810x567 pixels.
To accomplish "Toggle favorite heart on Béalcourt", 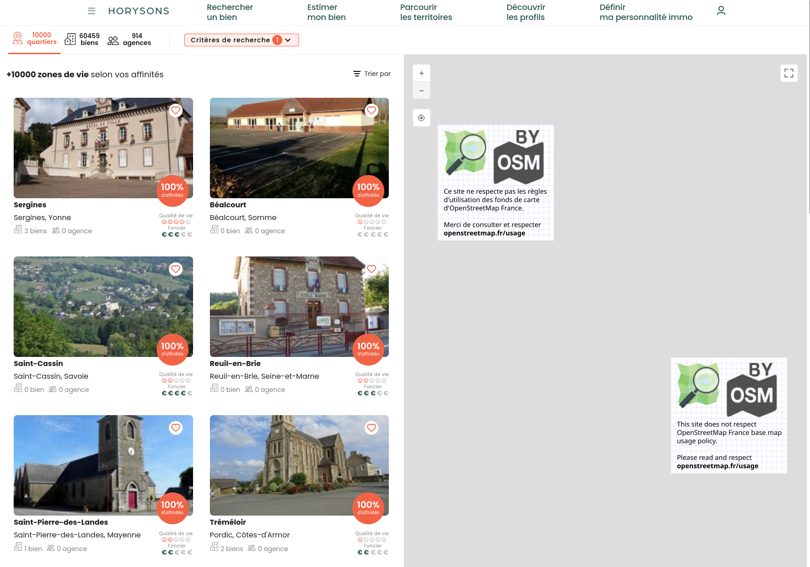I will click(372, 110).
